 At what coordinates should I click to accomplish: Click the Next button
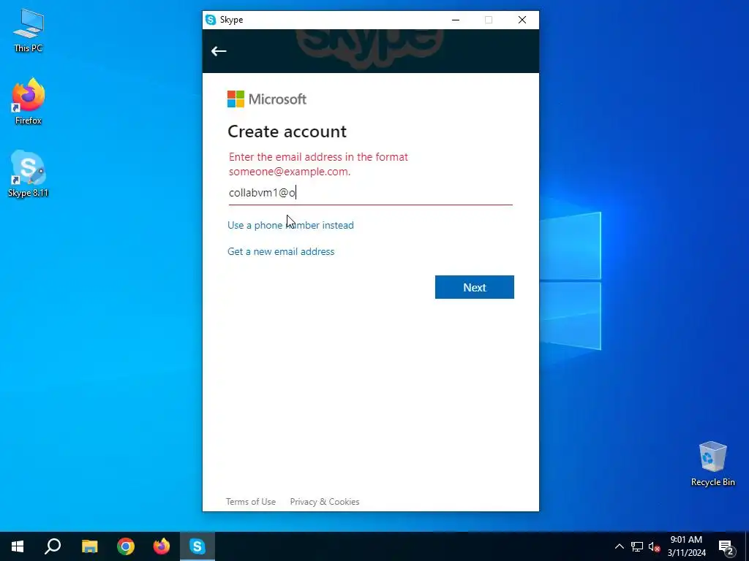click(x=474, y=287)
